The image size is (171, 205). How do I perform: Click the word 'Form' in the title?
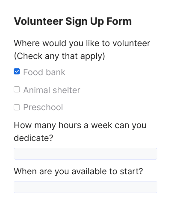(x=119, y=21)
